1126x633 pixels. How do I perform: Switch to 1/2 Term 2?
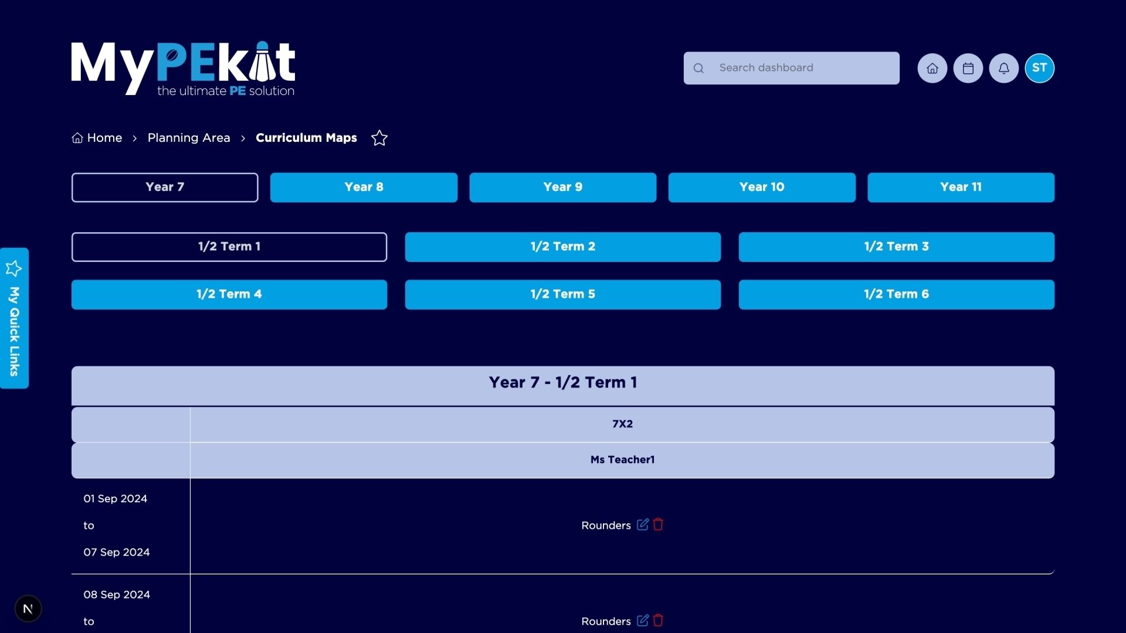(562, 247)
